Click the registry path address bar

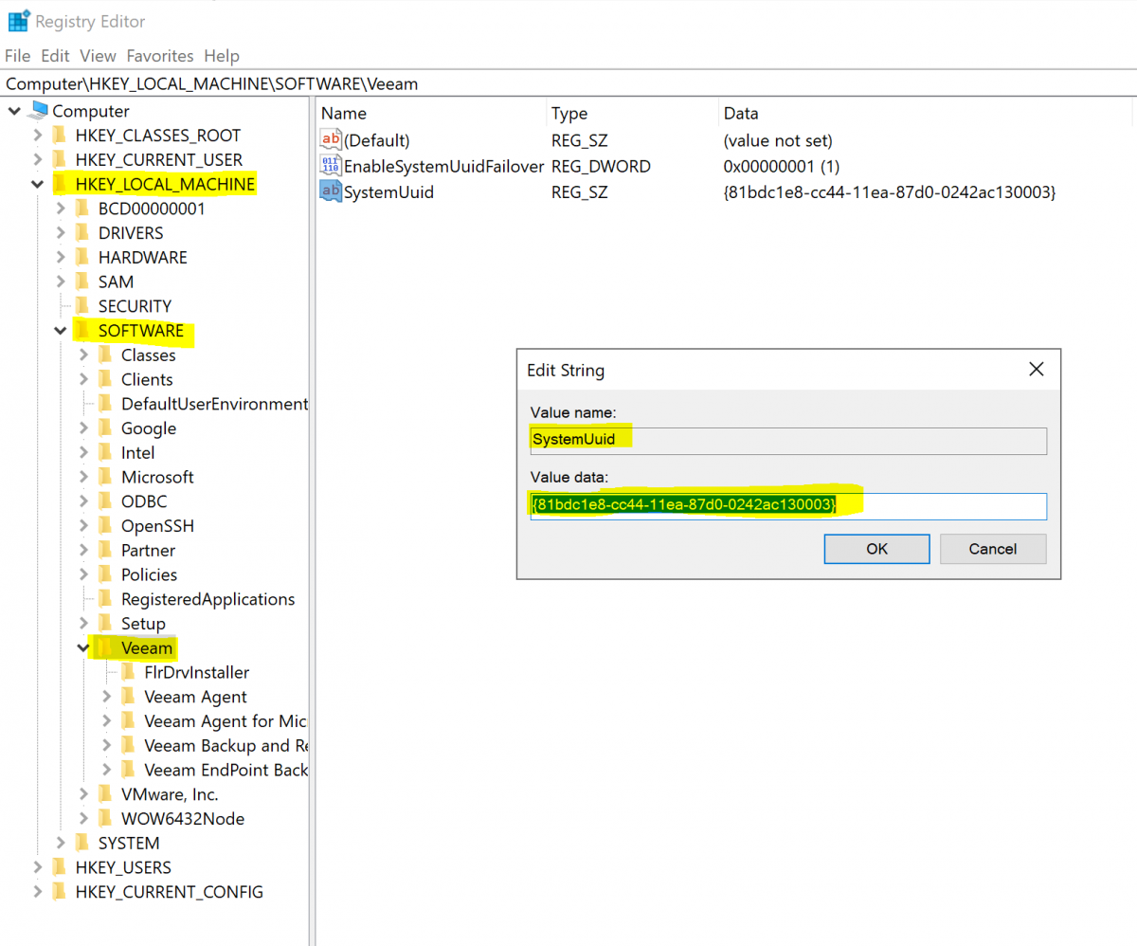coord(284,83)
